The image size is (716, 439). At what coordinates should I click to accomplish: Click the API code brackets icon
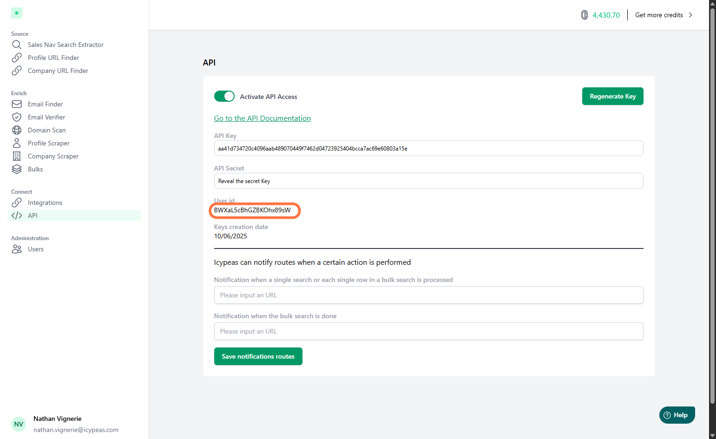pos(17,216)
